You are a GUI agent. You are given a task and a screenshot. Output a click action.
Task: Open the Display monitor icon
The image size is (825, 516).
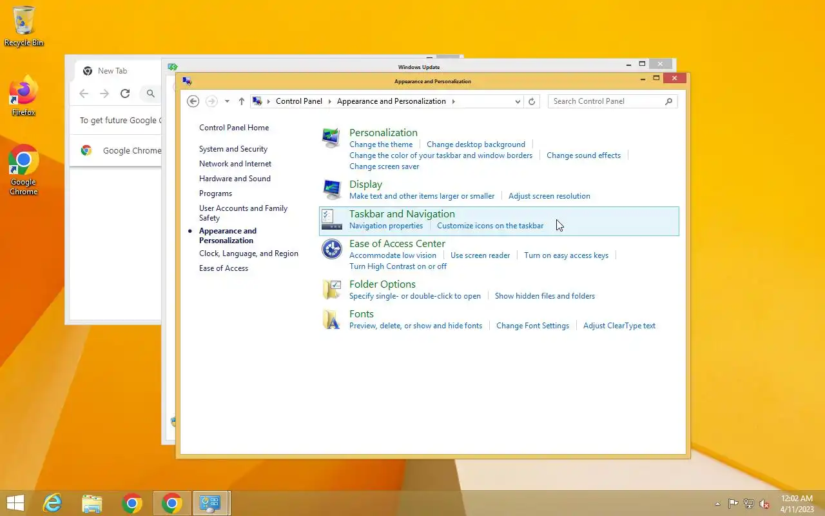[x=331, y=190]
